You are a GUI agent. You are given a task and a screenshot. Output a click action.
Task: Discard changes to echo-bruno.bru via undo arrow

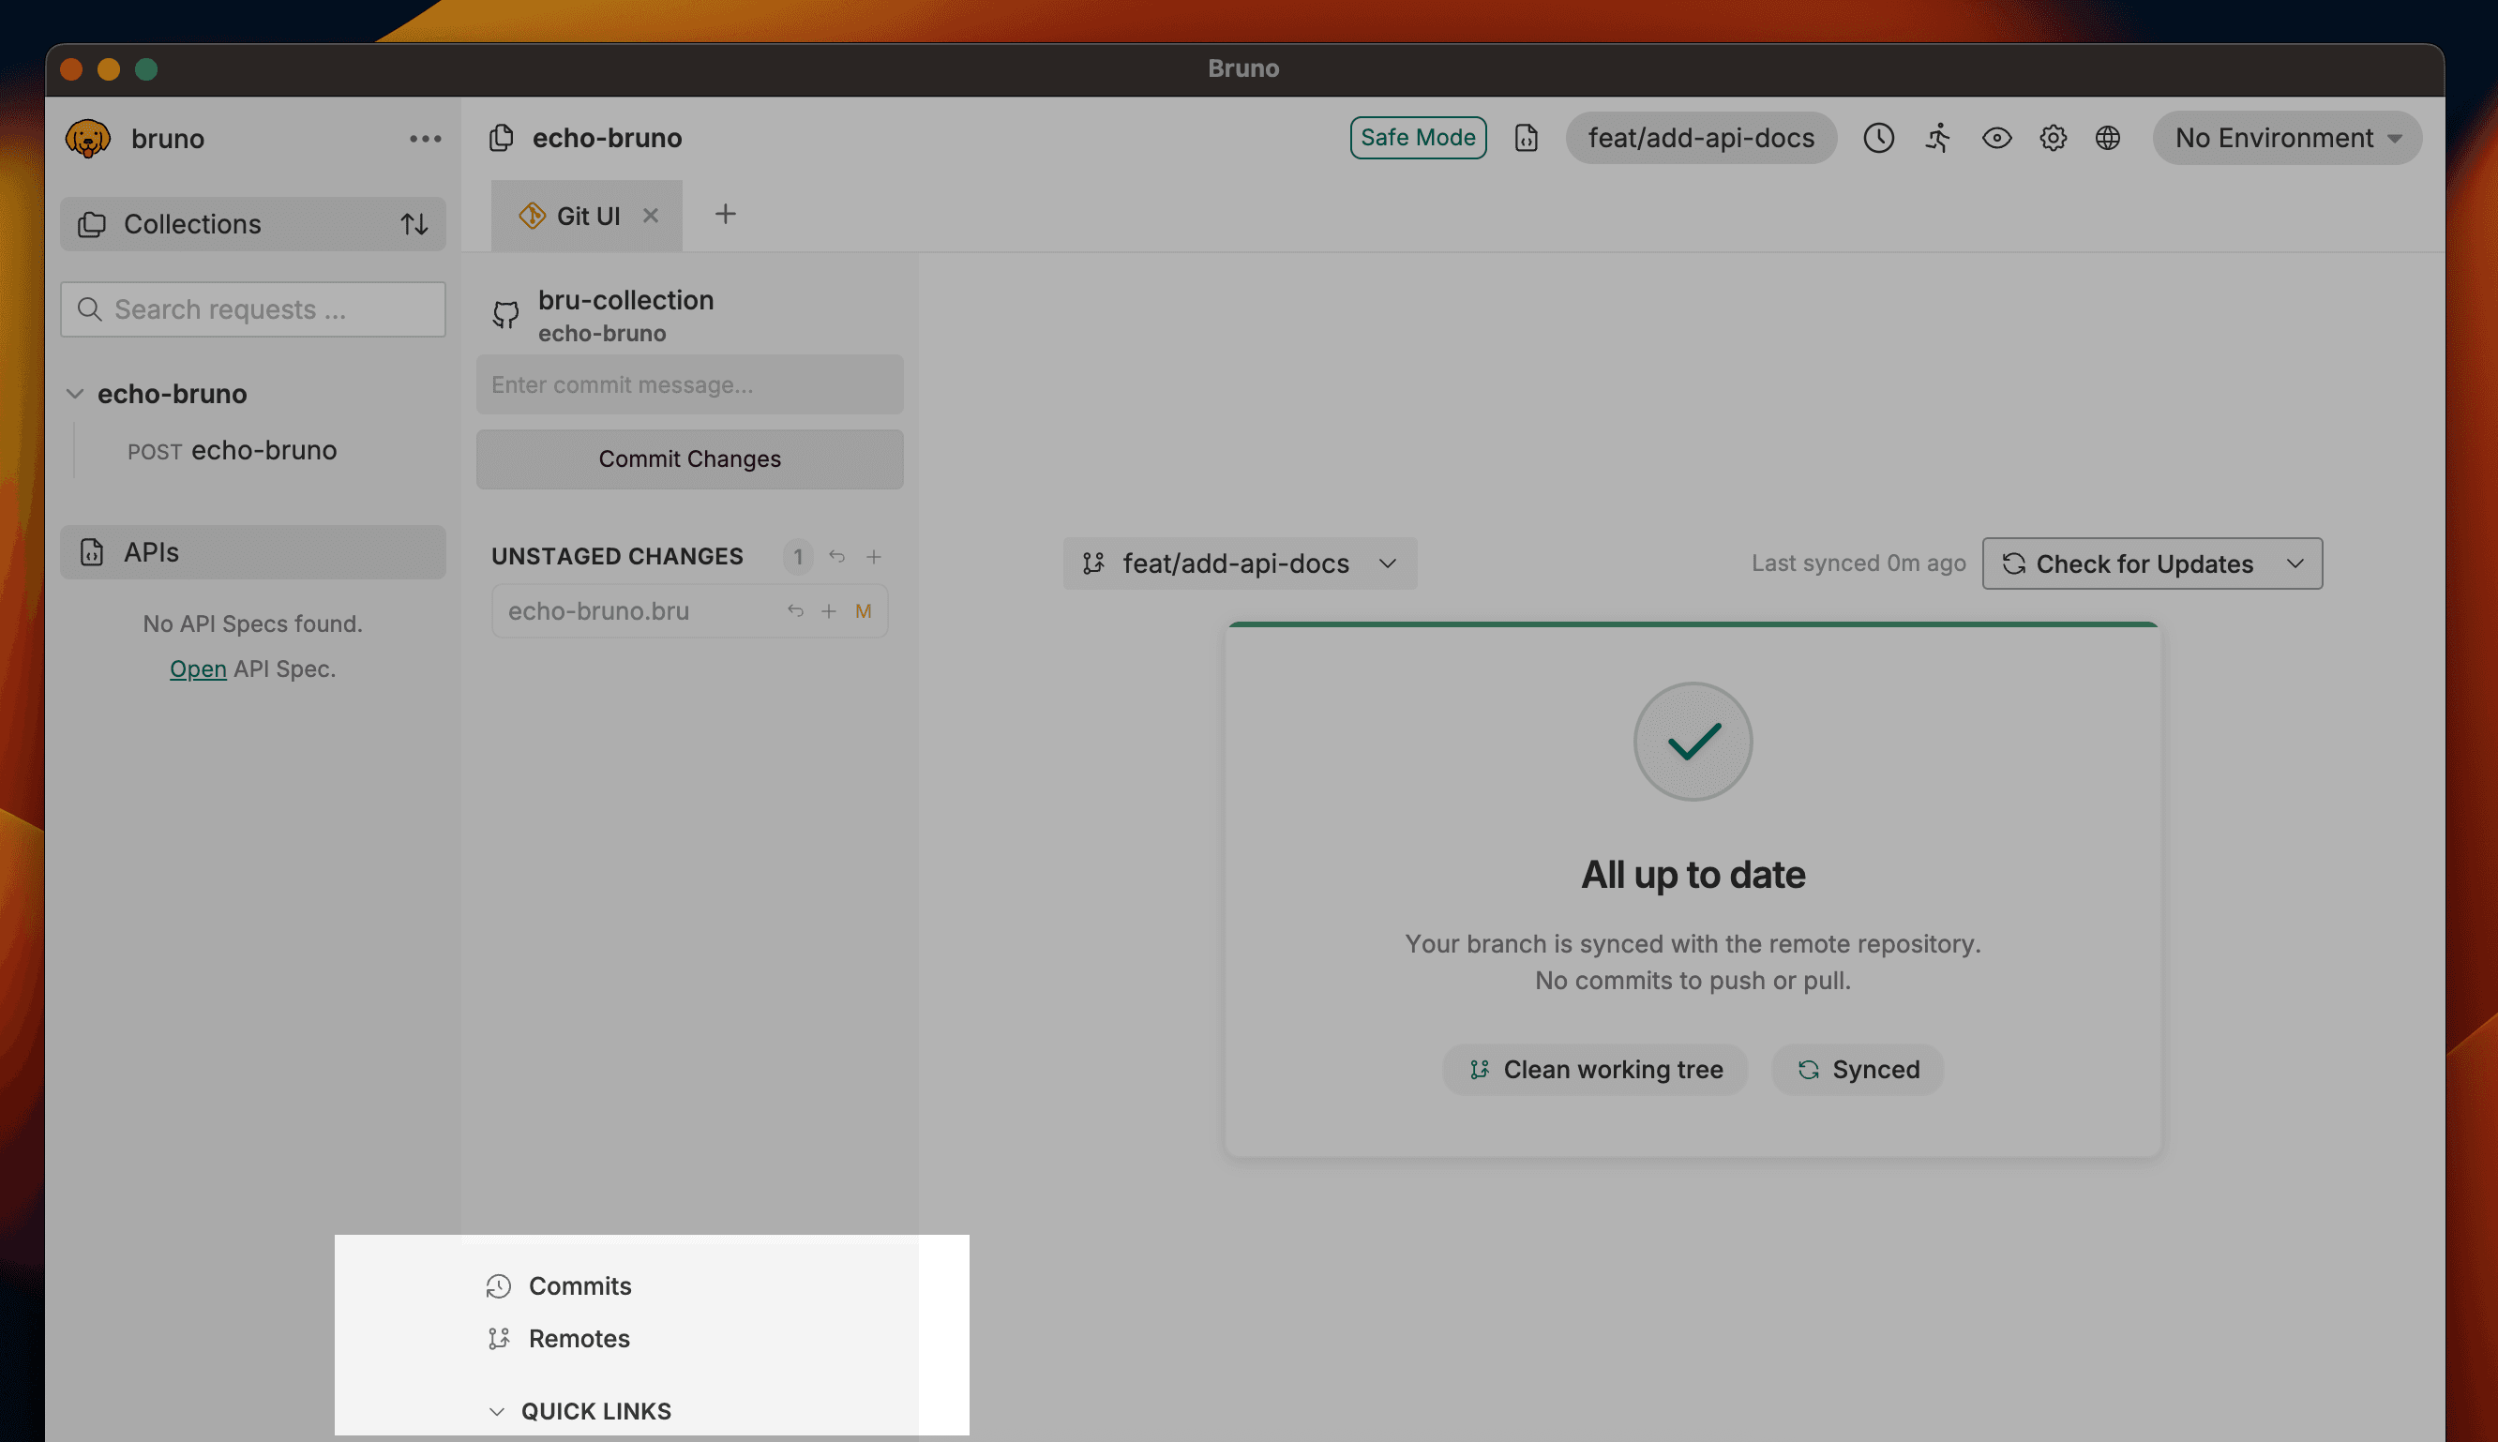point(795,610)
